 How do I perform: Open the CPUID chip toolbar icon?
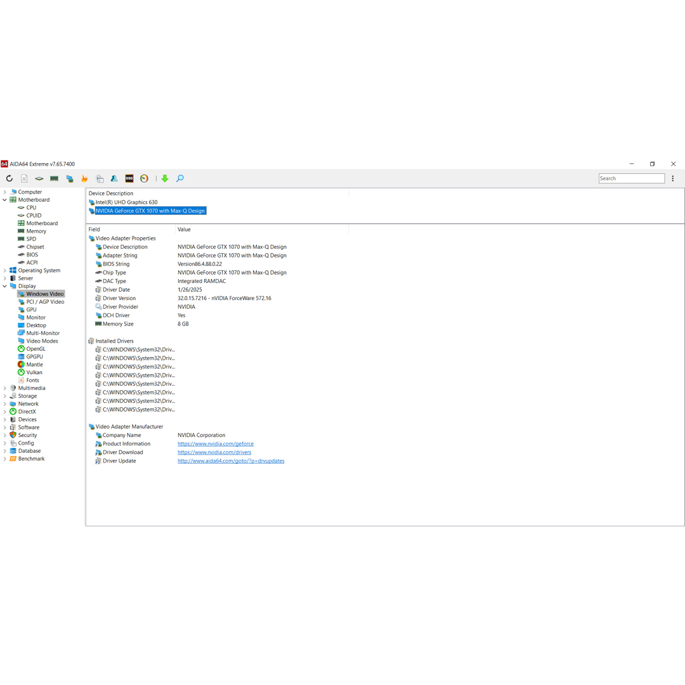coord(39,178)
